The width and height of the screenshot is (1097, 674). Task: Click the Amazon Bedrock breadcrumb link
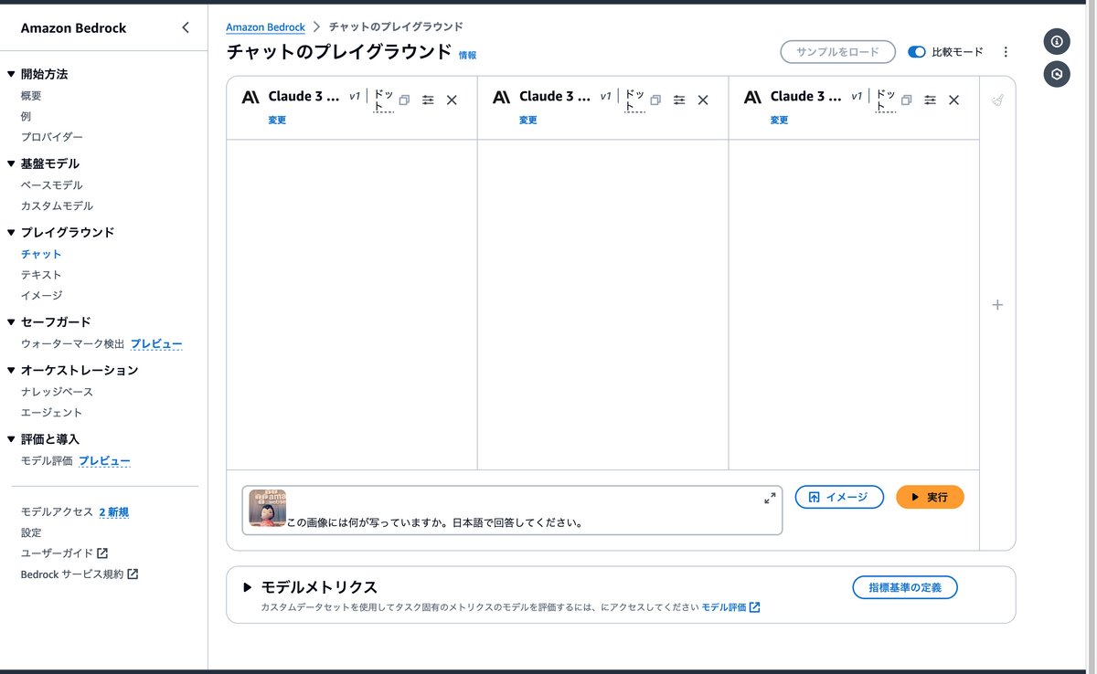click(265, 27)
